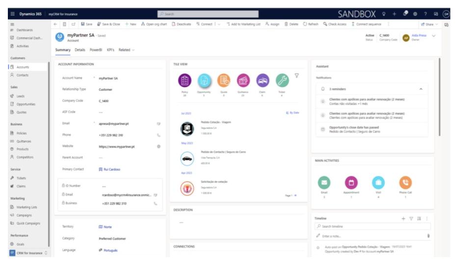Click Open org chart command
The height and width of the screenshot is (265, 471).
click(154, 24)
